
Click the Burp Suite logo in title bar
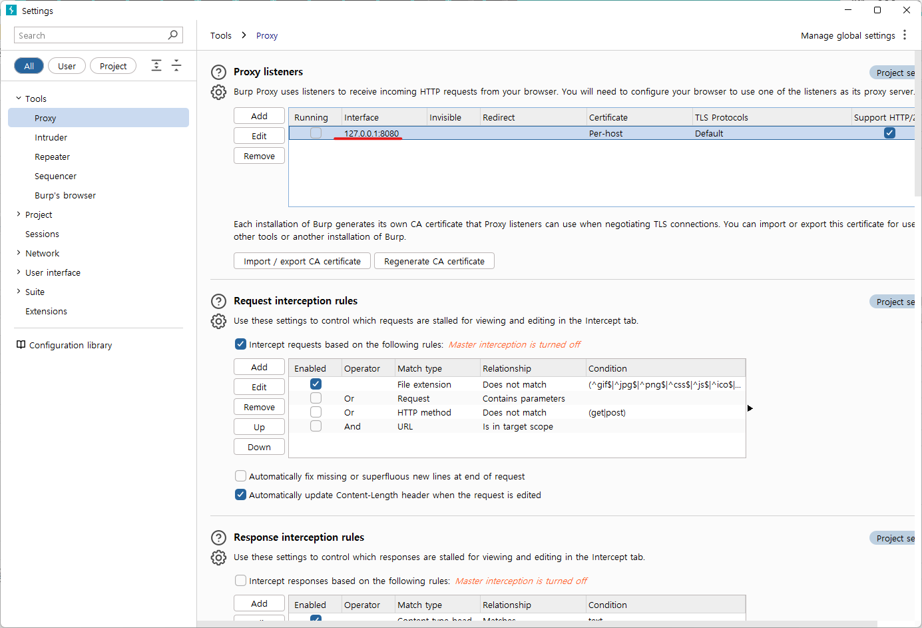click(11, 10)
